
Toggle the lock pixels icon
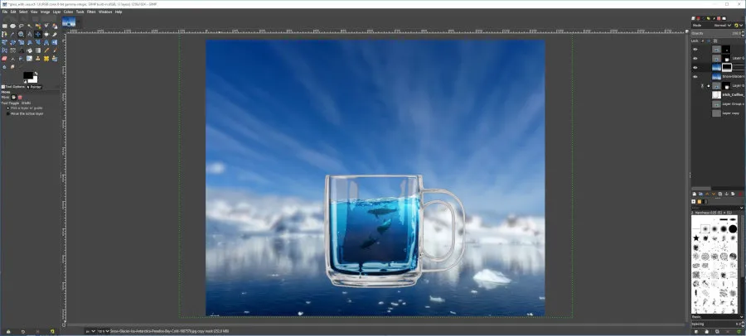pyautogui.click(x=703, y=41)
